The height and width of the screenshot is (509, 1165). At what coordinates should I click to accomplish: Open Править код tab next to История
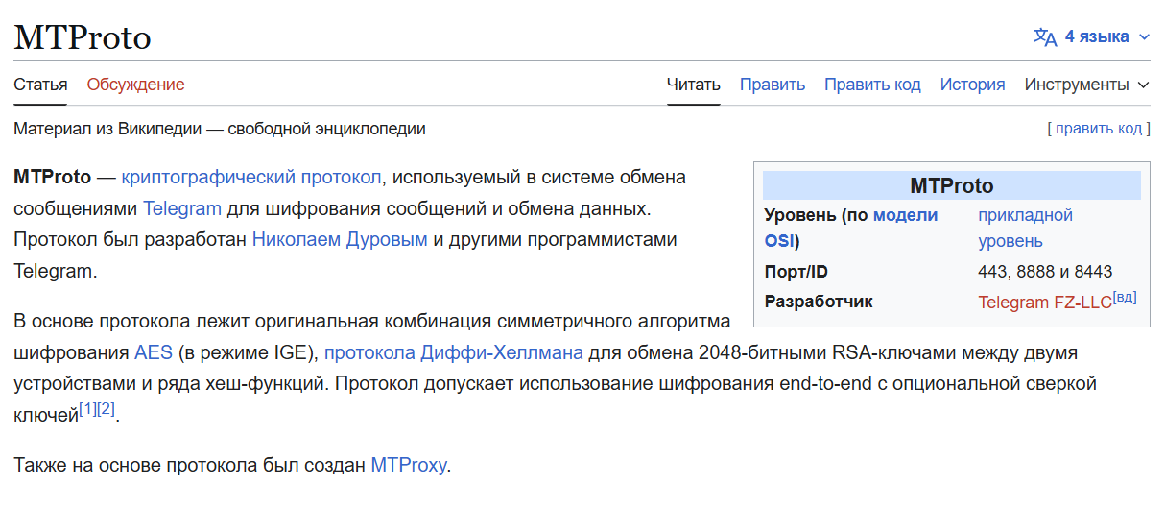pyautogui.click(x=871, y=85)
